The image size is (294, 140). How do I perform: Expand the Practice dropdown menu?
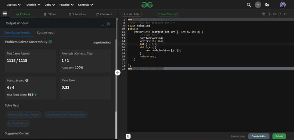[x=67, y=5]
